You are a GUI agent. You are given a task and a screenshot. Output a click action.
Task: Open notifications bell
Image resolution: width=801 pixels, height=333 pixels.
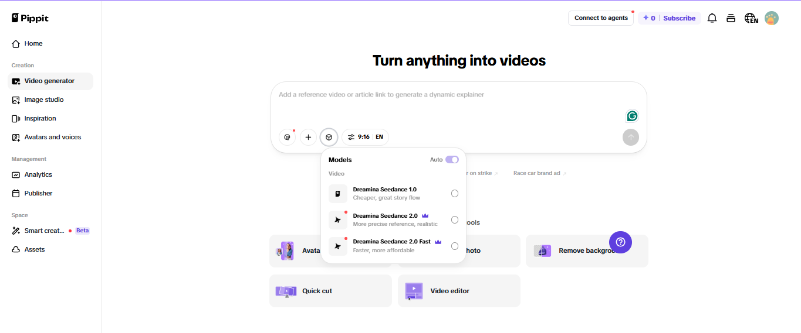click(x=712, y=18)
